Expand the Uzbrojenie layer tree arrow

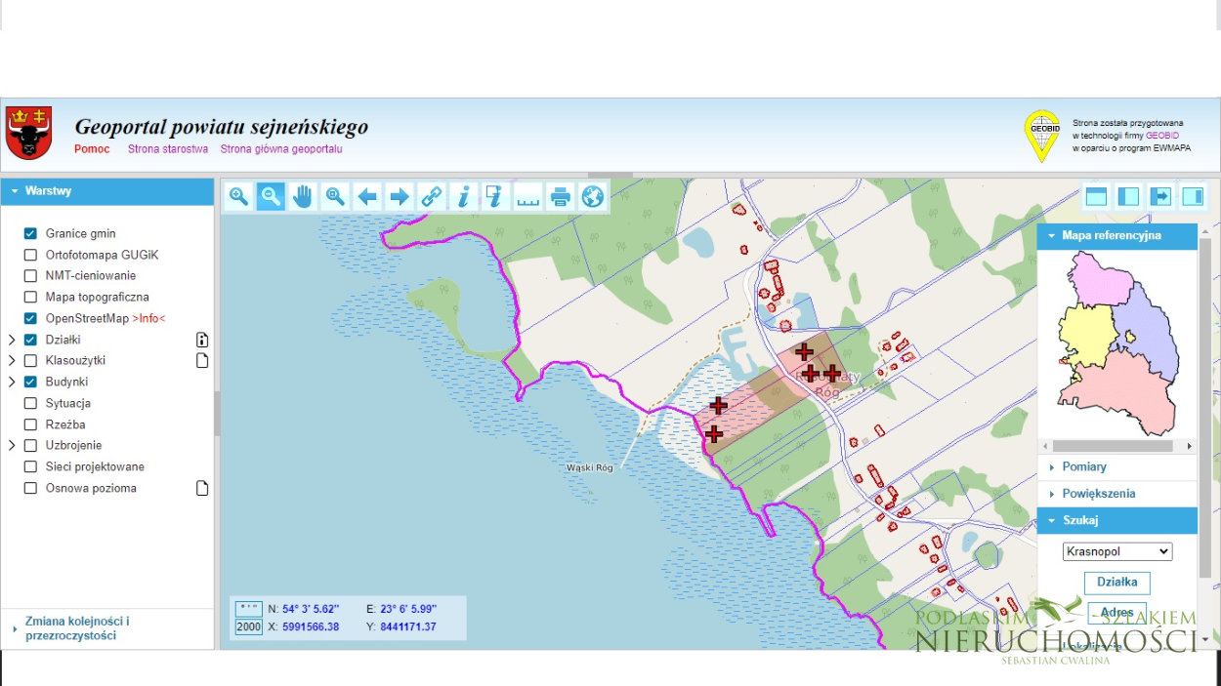pos(12,445)
